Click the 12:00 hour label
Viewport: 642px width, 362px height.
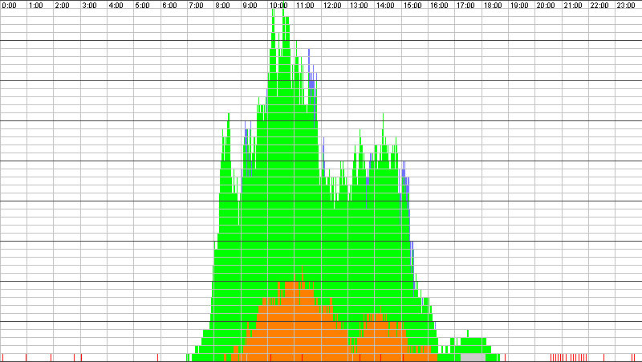[332, 6]
